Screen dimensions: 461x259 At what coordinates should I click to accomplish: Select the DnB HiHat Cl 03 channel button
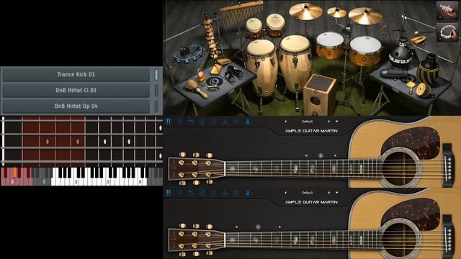[x=76, y=91]
